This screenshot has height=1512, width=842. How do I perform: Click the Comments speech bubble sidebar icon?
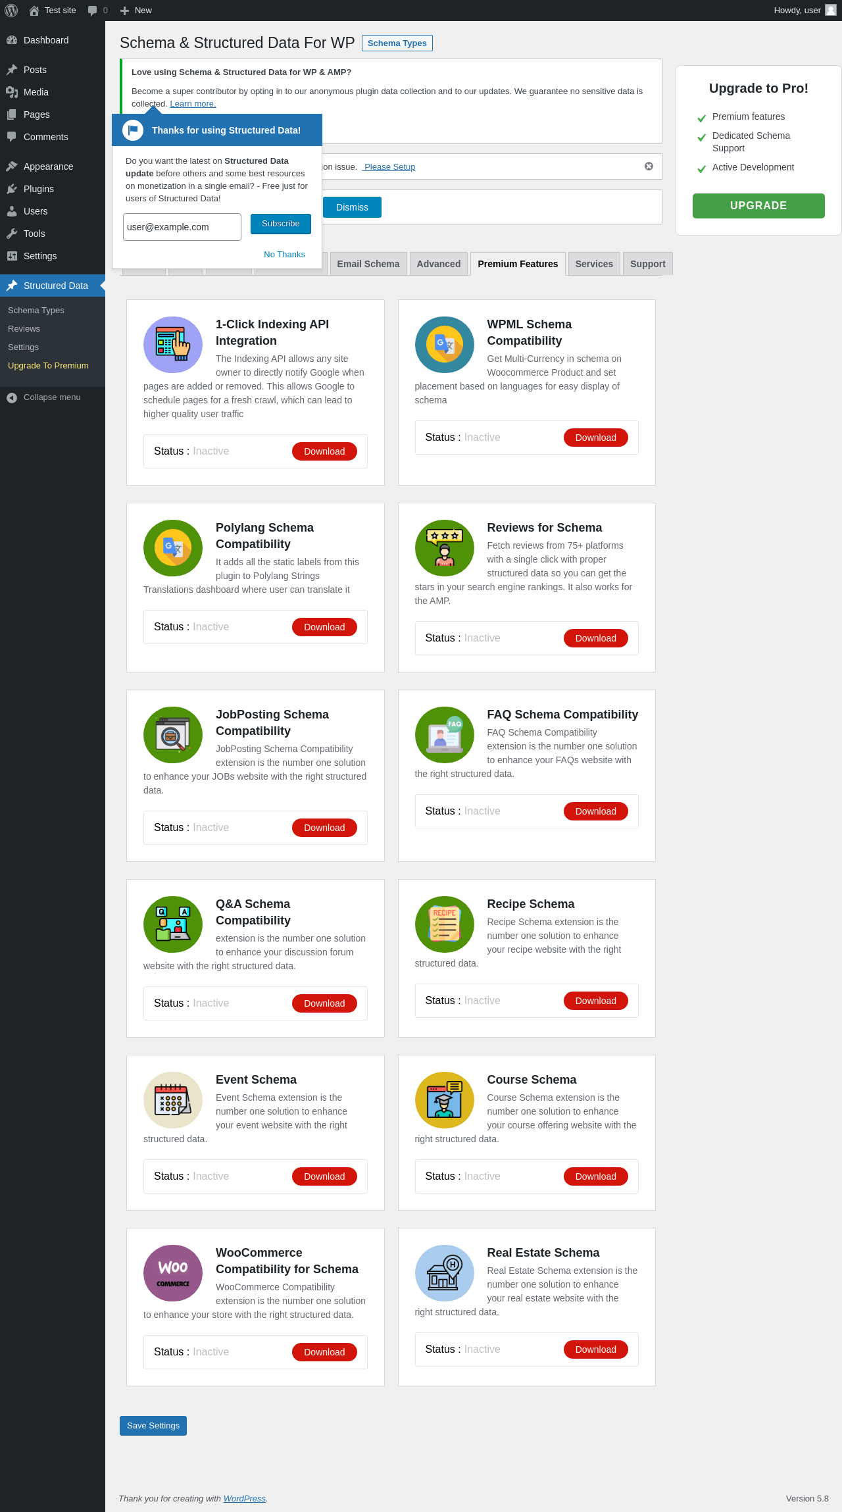(x=12, y=137)
